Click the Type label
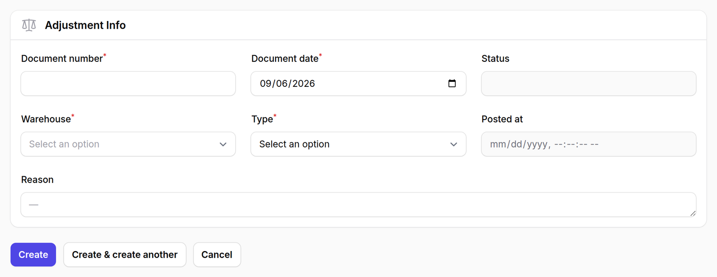Screen dimensions: 717x277 (262, 119)
